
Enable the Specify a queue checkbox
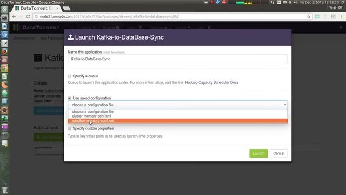click(70, 76)
